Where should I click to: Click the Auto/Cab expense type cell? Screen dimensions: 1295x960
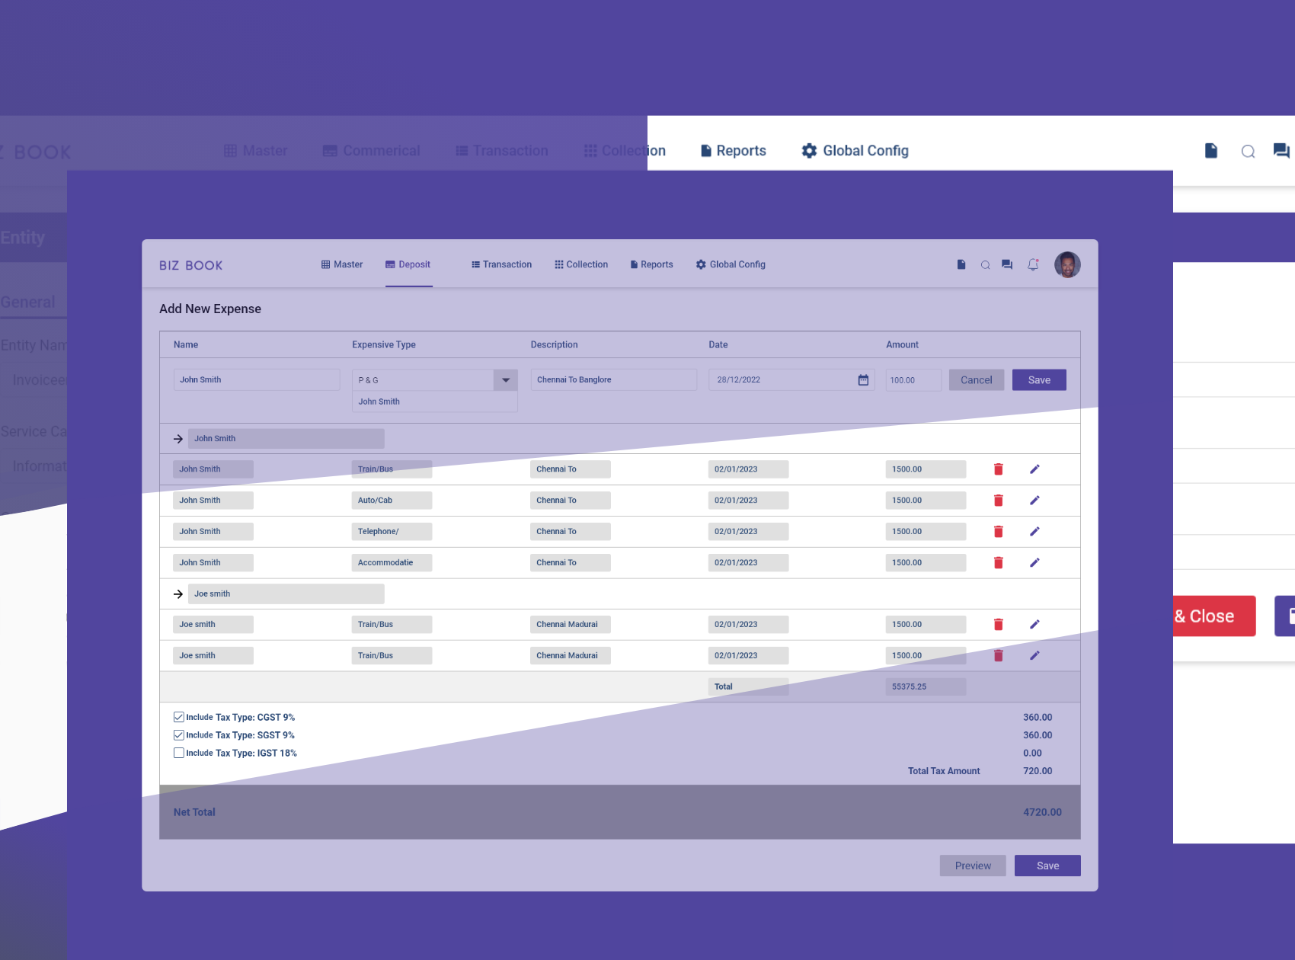tap(392, 501)
